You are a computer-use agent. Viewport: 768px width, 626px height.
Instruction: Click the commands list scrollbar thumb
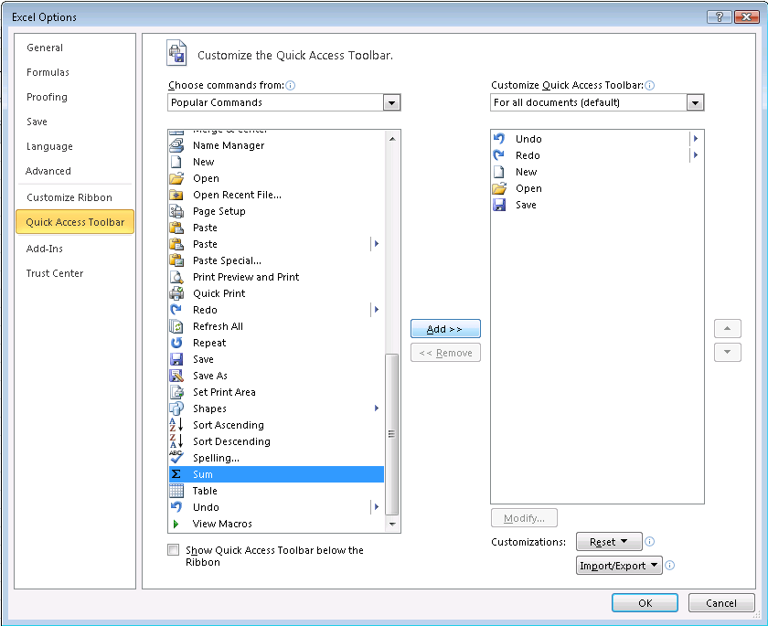click(392, 434)
